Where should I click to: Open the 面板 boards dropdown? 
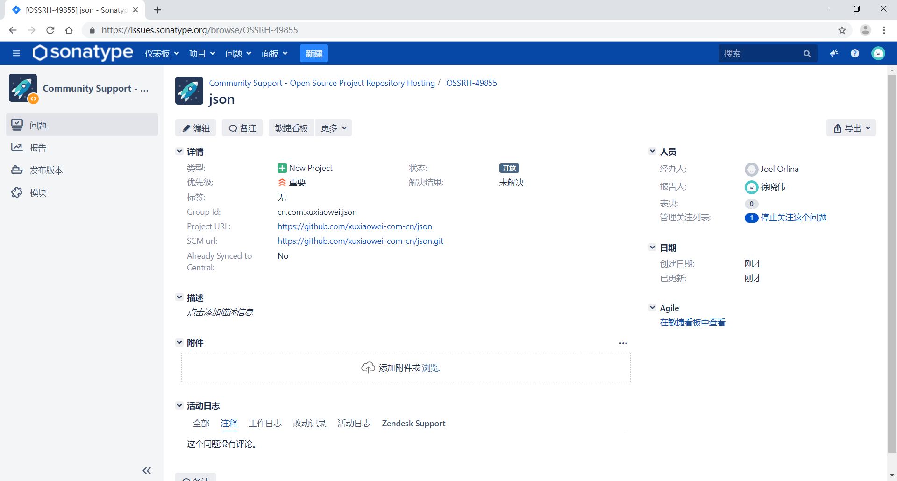[274, 53]
